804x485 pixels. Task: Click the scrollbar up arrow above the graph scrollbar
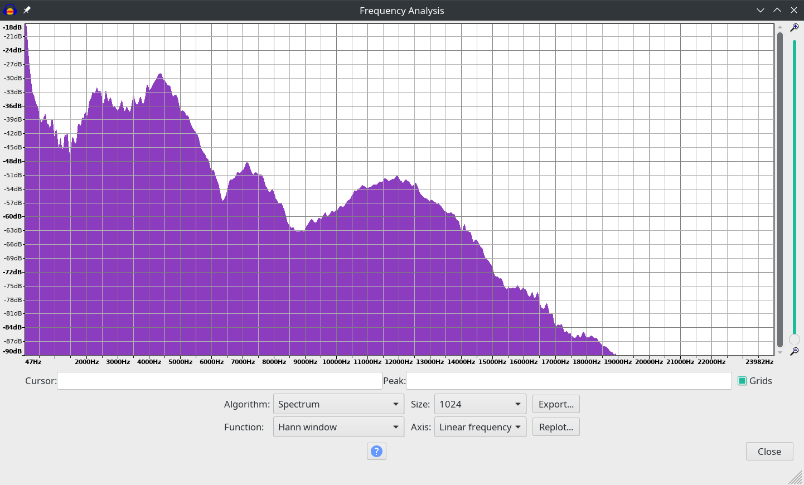point(780,27)
